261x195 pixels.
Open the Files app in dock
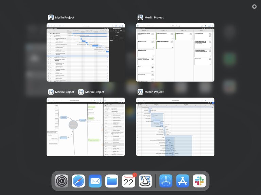[112, 181]
